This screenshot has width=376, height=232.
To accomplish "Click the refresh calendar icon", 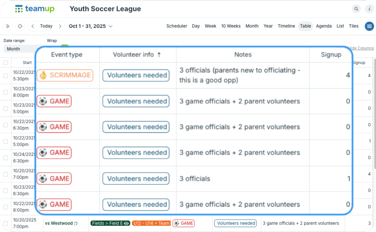I will click(20, 26).
